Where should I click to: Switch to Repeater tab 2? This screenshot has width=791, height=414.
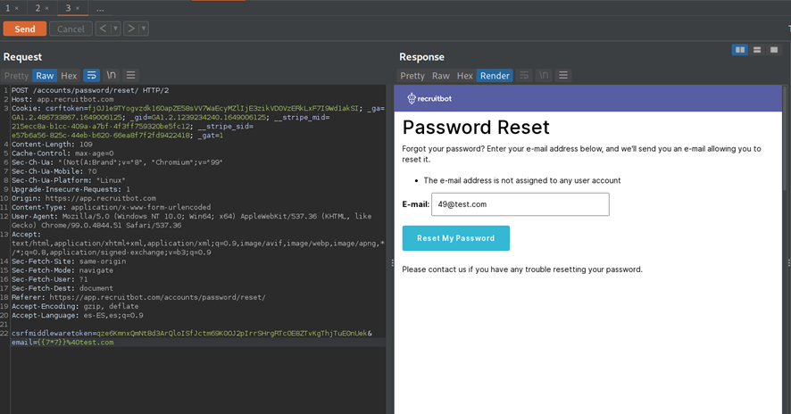pos(37,8)
